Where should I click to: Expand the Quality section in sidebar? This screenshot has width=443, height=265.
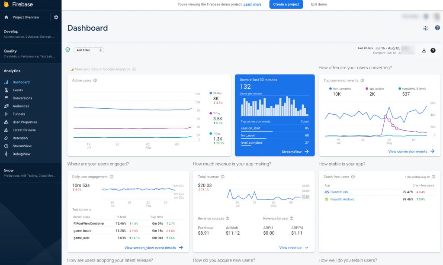[31, 53]
